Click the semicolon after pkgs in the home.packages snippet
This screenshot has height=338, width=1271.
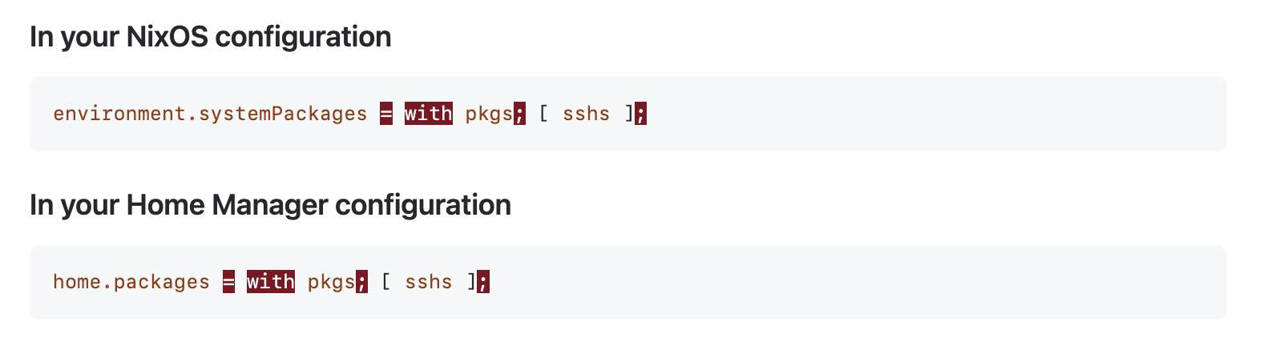pyautogui.click(x=362, y=282)
